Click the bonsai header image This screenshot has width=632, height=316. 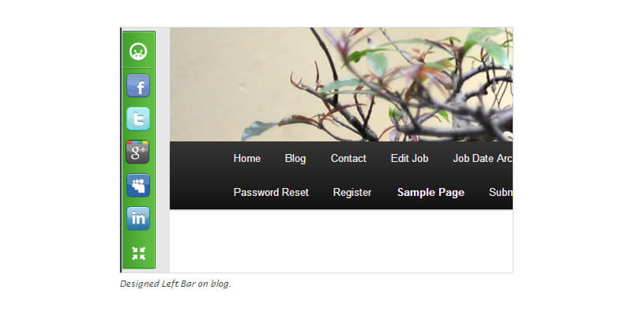pyautogui.click(x=341, y=85)
